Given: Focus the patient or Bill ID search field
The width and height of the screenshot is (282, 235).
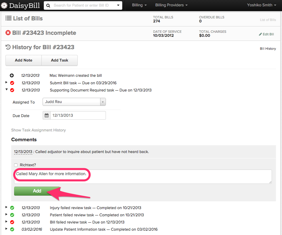Looking at the screenshot, I should [83, 5].
